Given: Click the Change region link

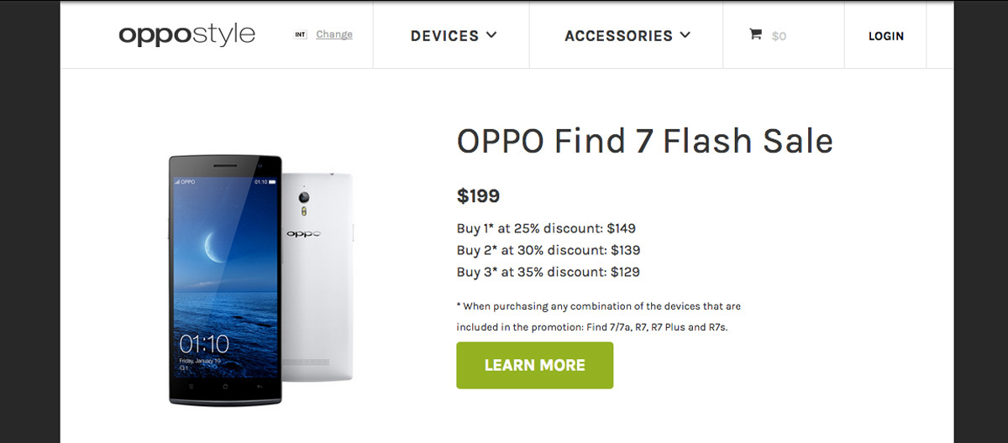Looking at the screenshot, I should (x=334, y=34).
